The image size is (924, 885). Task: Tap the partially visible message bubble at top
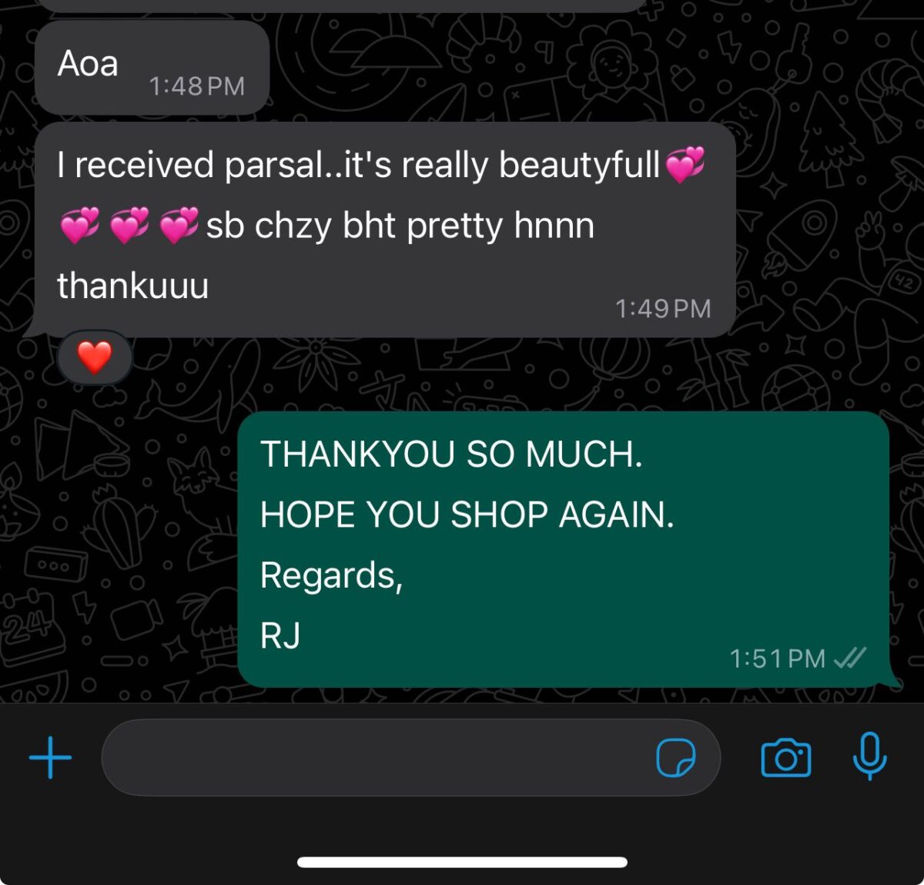tap(343, 5)
